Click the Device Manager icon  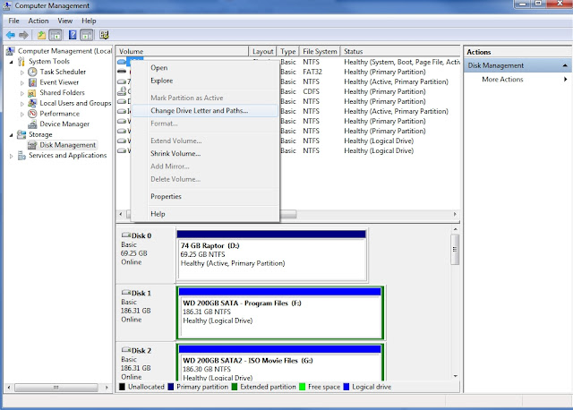click(x=33, y=124)
